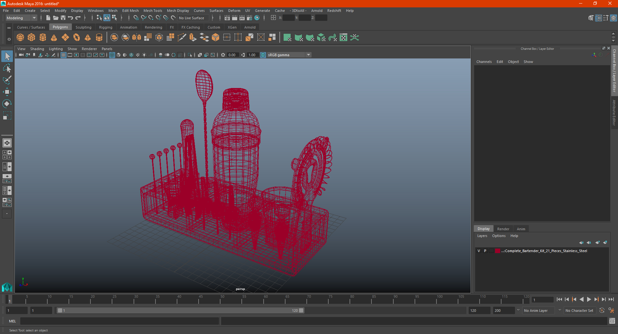618x334 pixels.
Task: Activate the Multi-Cut tool shelf icon
Action: tap(182, 38)
